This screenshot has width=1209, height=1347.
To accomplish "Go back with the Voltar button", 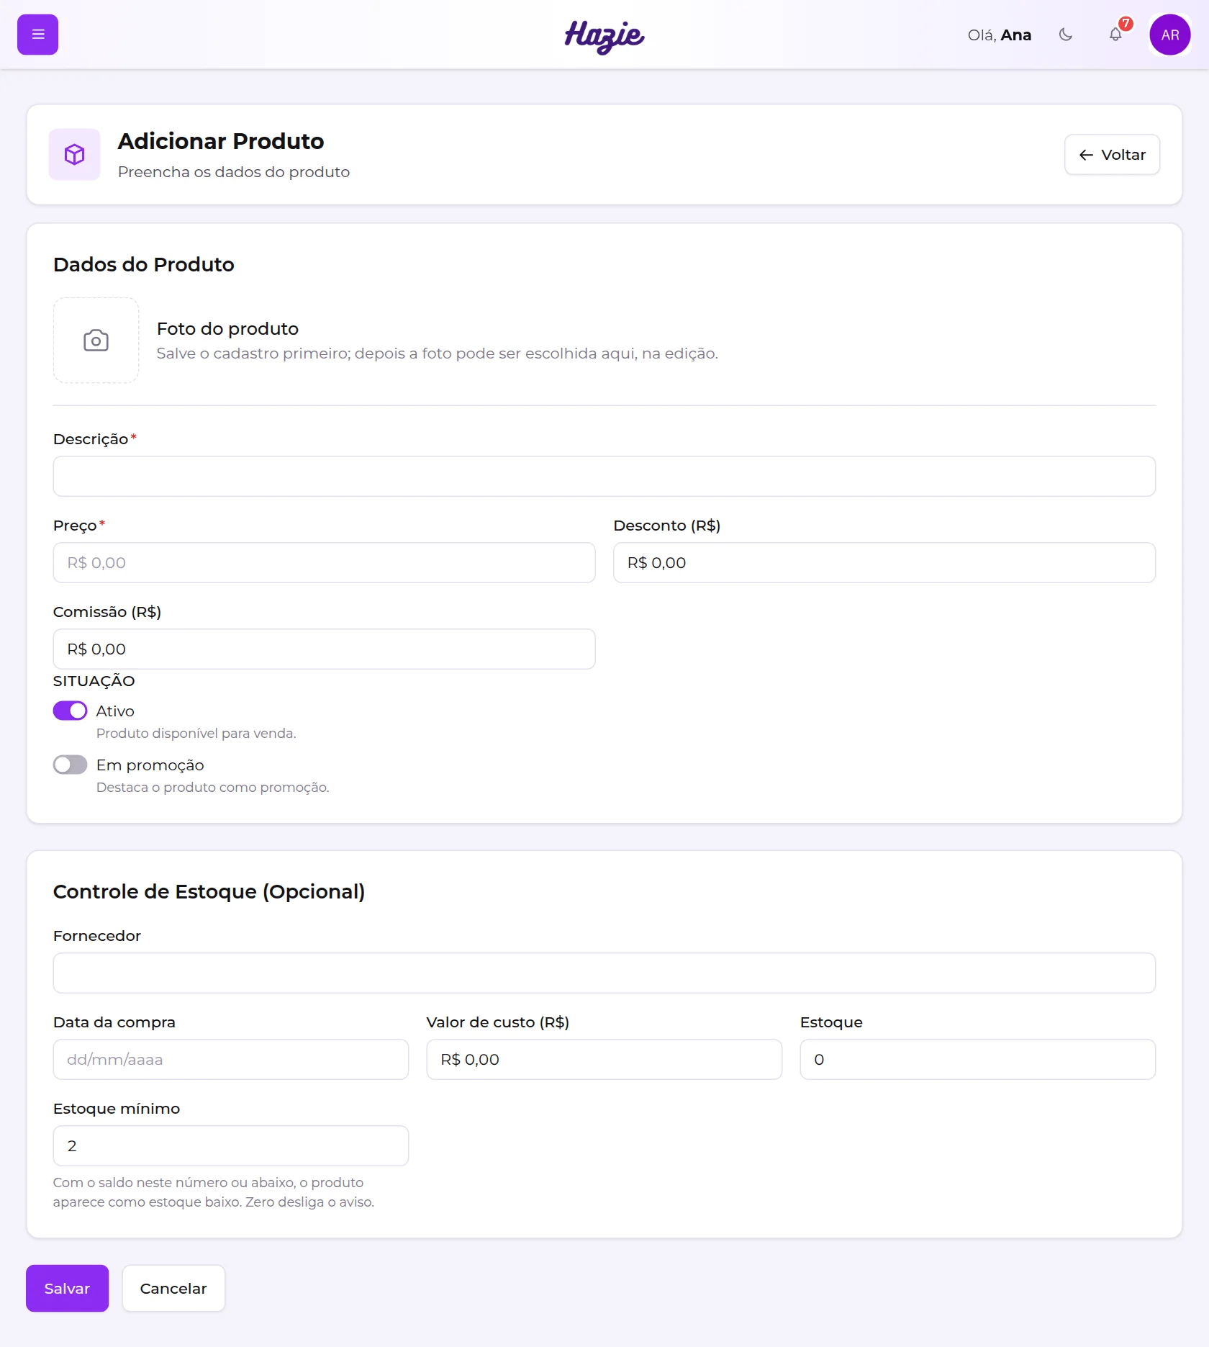I will pyautogui.click(x=1112, y=155).
